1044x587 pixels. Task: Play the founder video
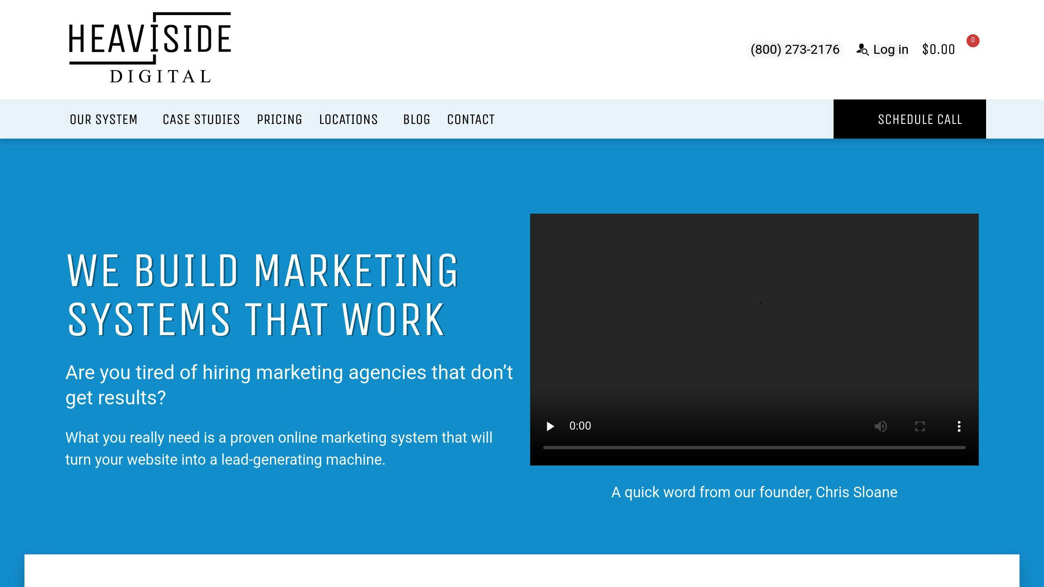[x=550, y=426]
